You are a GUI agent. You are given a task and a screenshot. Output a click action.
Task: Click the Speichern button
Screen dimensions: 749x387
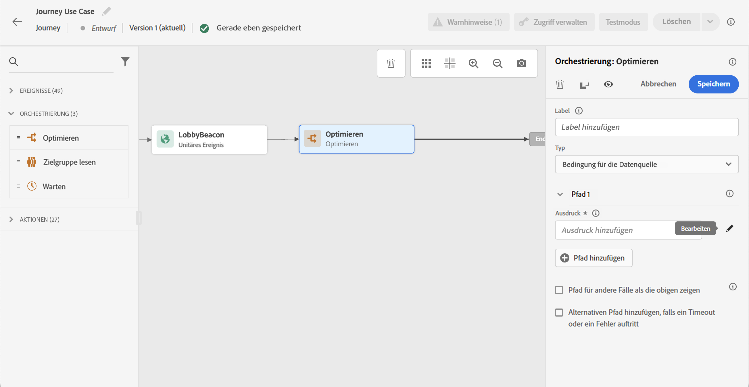(713, 84)
